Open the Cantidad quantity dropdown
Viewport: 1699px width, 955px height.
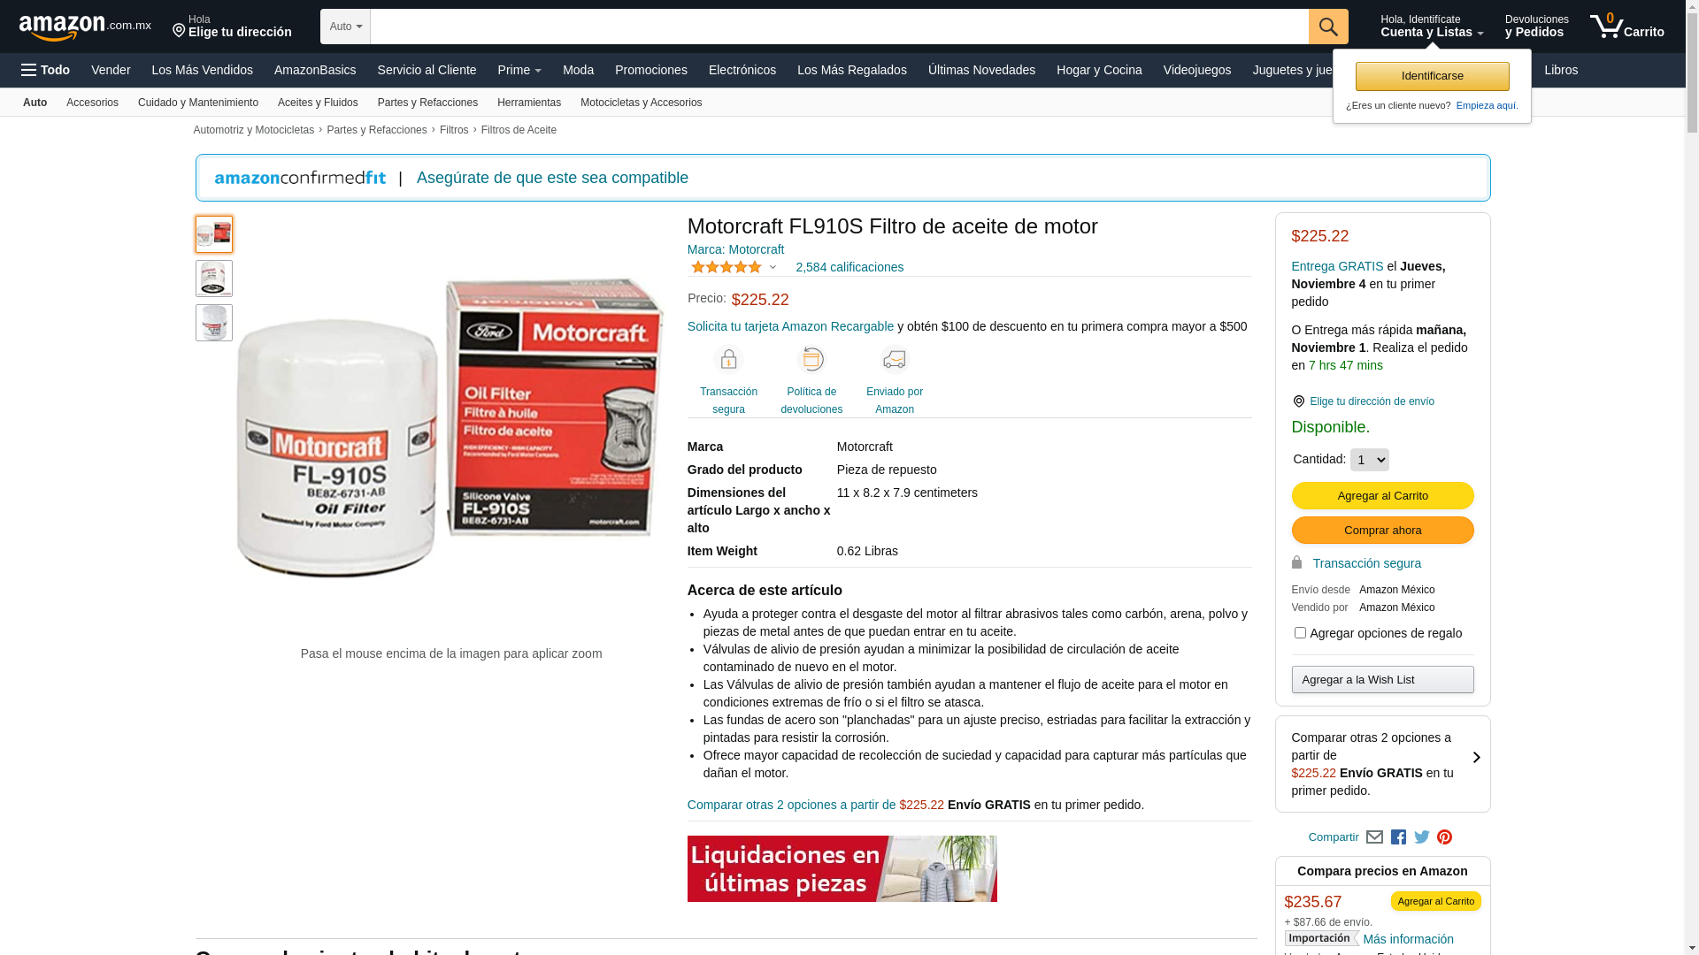[x=1370, y=460]
